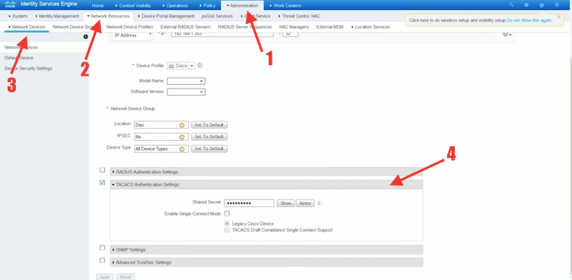Open the Location dropdown orange arrow
This screenshot has height=280, width=572.
pyautogui.click(x=182, y=125)
